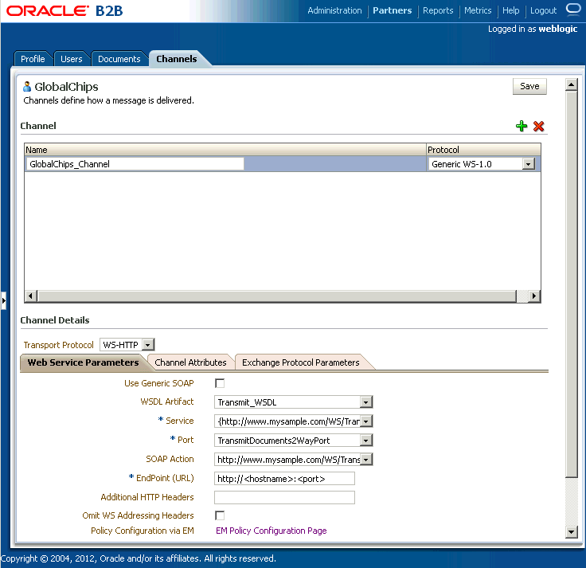Click the Save button
586x568 pixels.
[x=529, y=86]
